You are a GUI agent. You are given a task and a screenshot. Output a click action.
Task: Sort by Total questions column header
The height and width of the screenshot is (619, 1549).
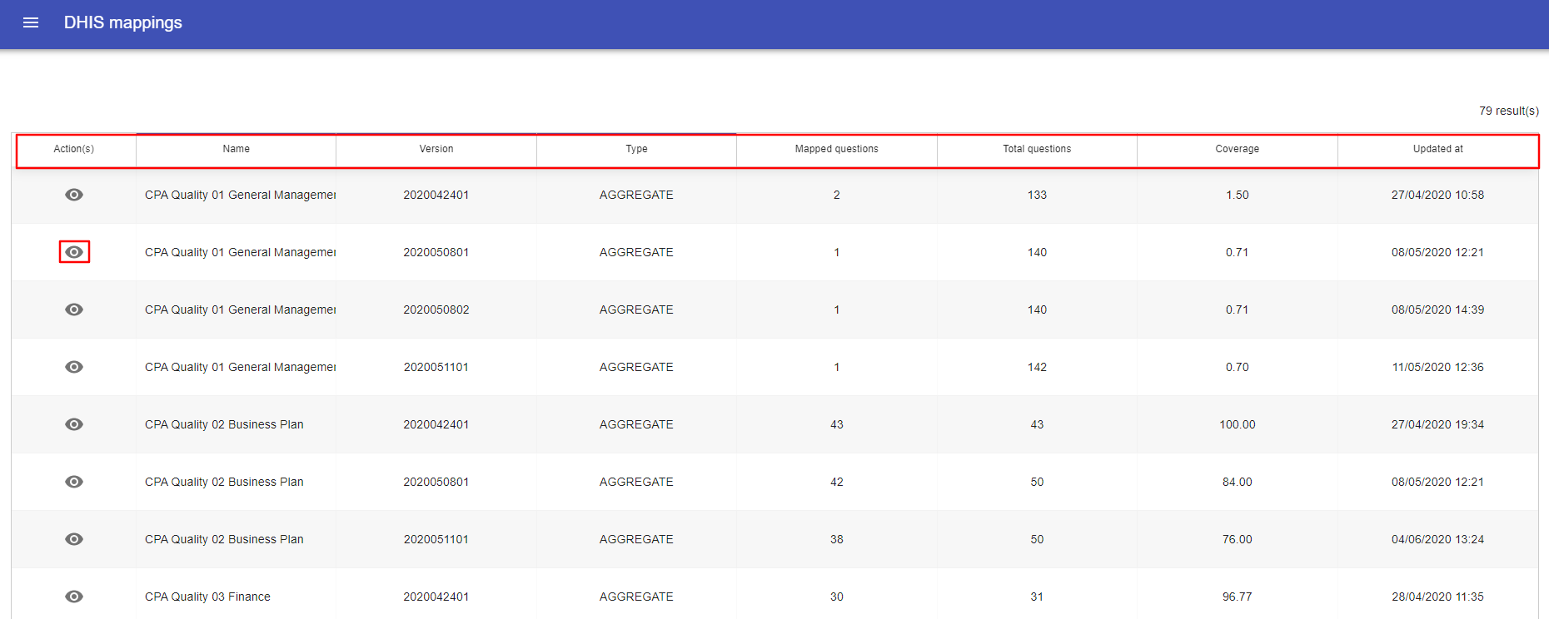click(1037, 149)
